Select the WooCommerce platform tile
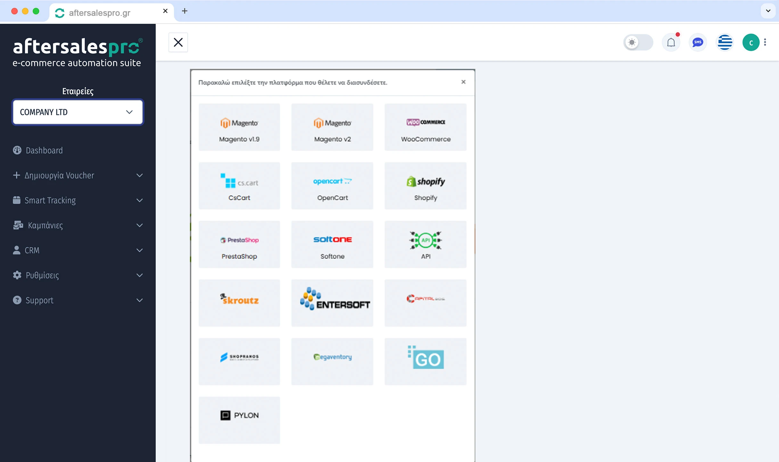The width and height of the screenshot is (779, 462). [425, 127]
